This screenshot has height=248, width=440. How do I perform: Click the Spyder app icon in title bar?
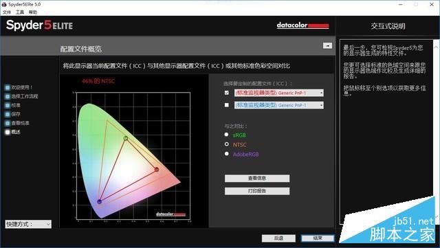(4, 5)
